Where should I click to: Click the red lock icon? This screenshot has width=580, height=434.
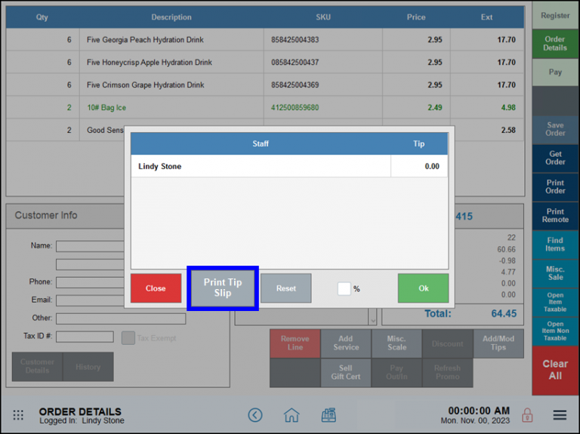(527, 415)
